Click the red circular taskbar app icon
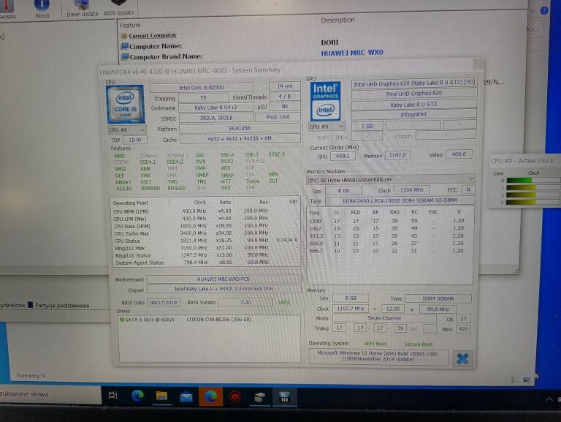Screen dimensions: 561x422 click(x=234, y=396)
